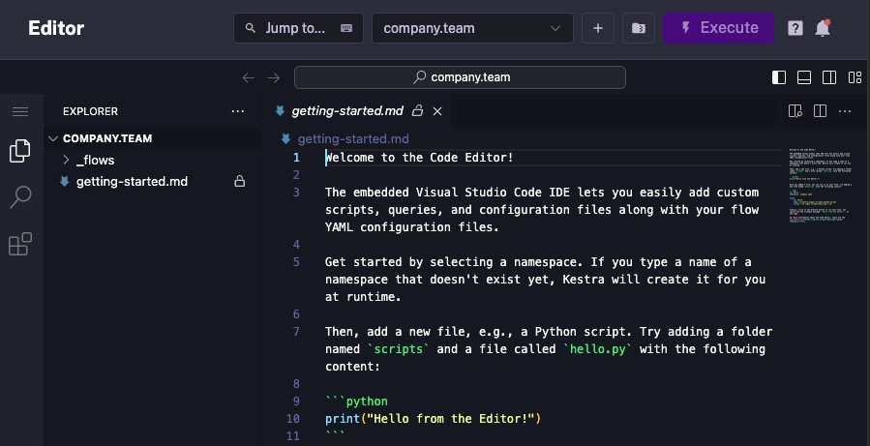This screenshot has height=446, width=870.
Task: Toggle the bottom panel layout icon
Action: click(804, 77)
